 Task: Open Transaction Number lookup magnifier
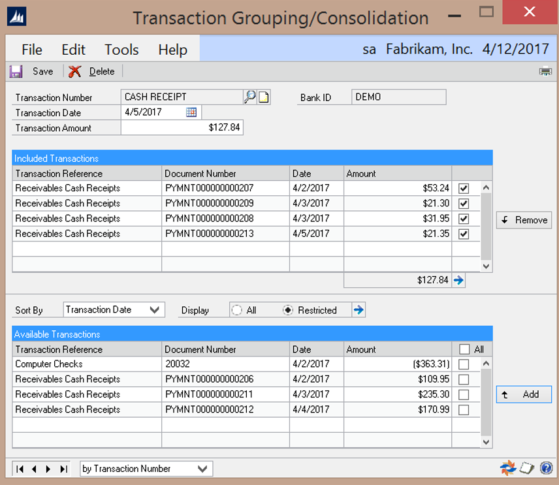coord(250,97)
